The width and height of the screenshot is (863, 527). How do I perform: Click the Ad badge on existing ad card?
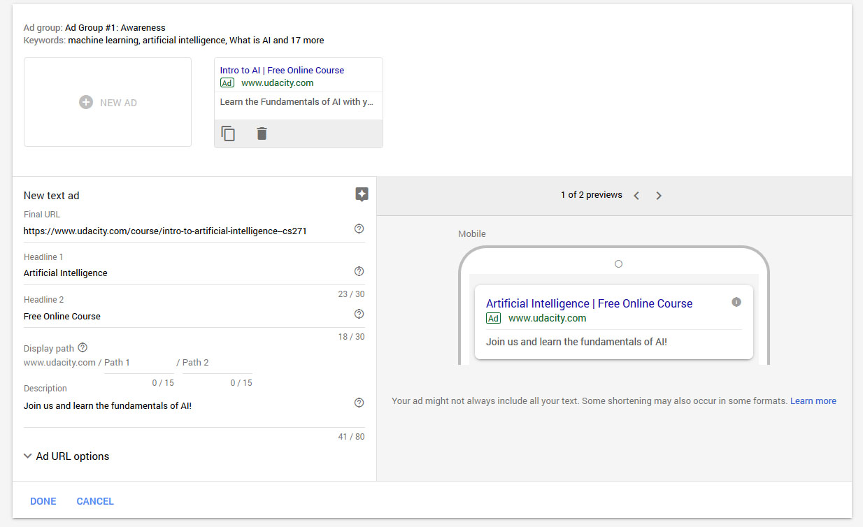pos(227,82)
